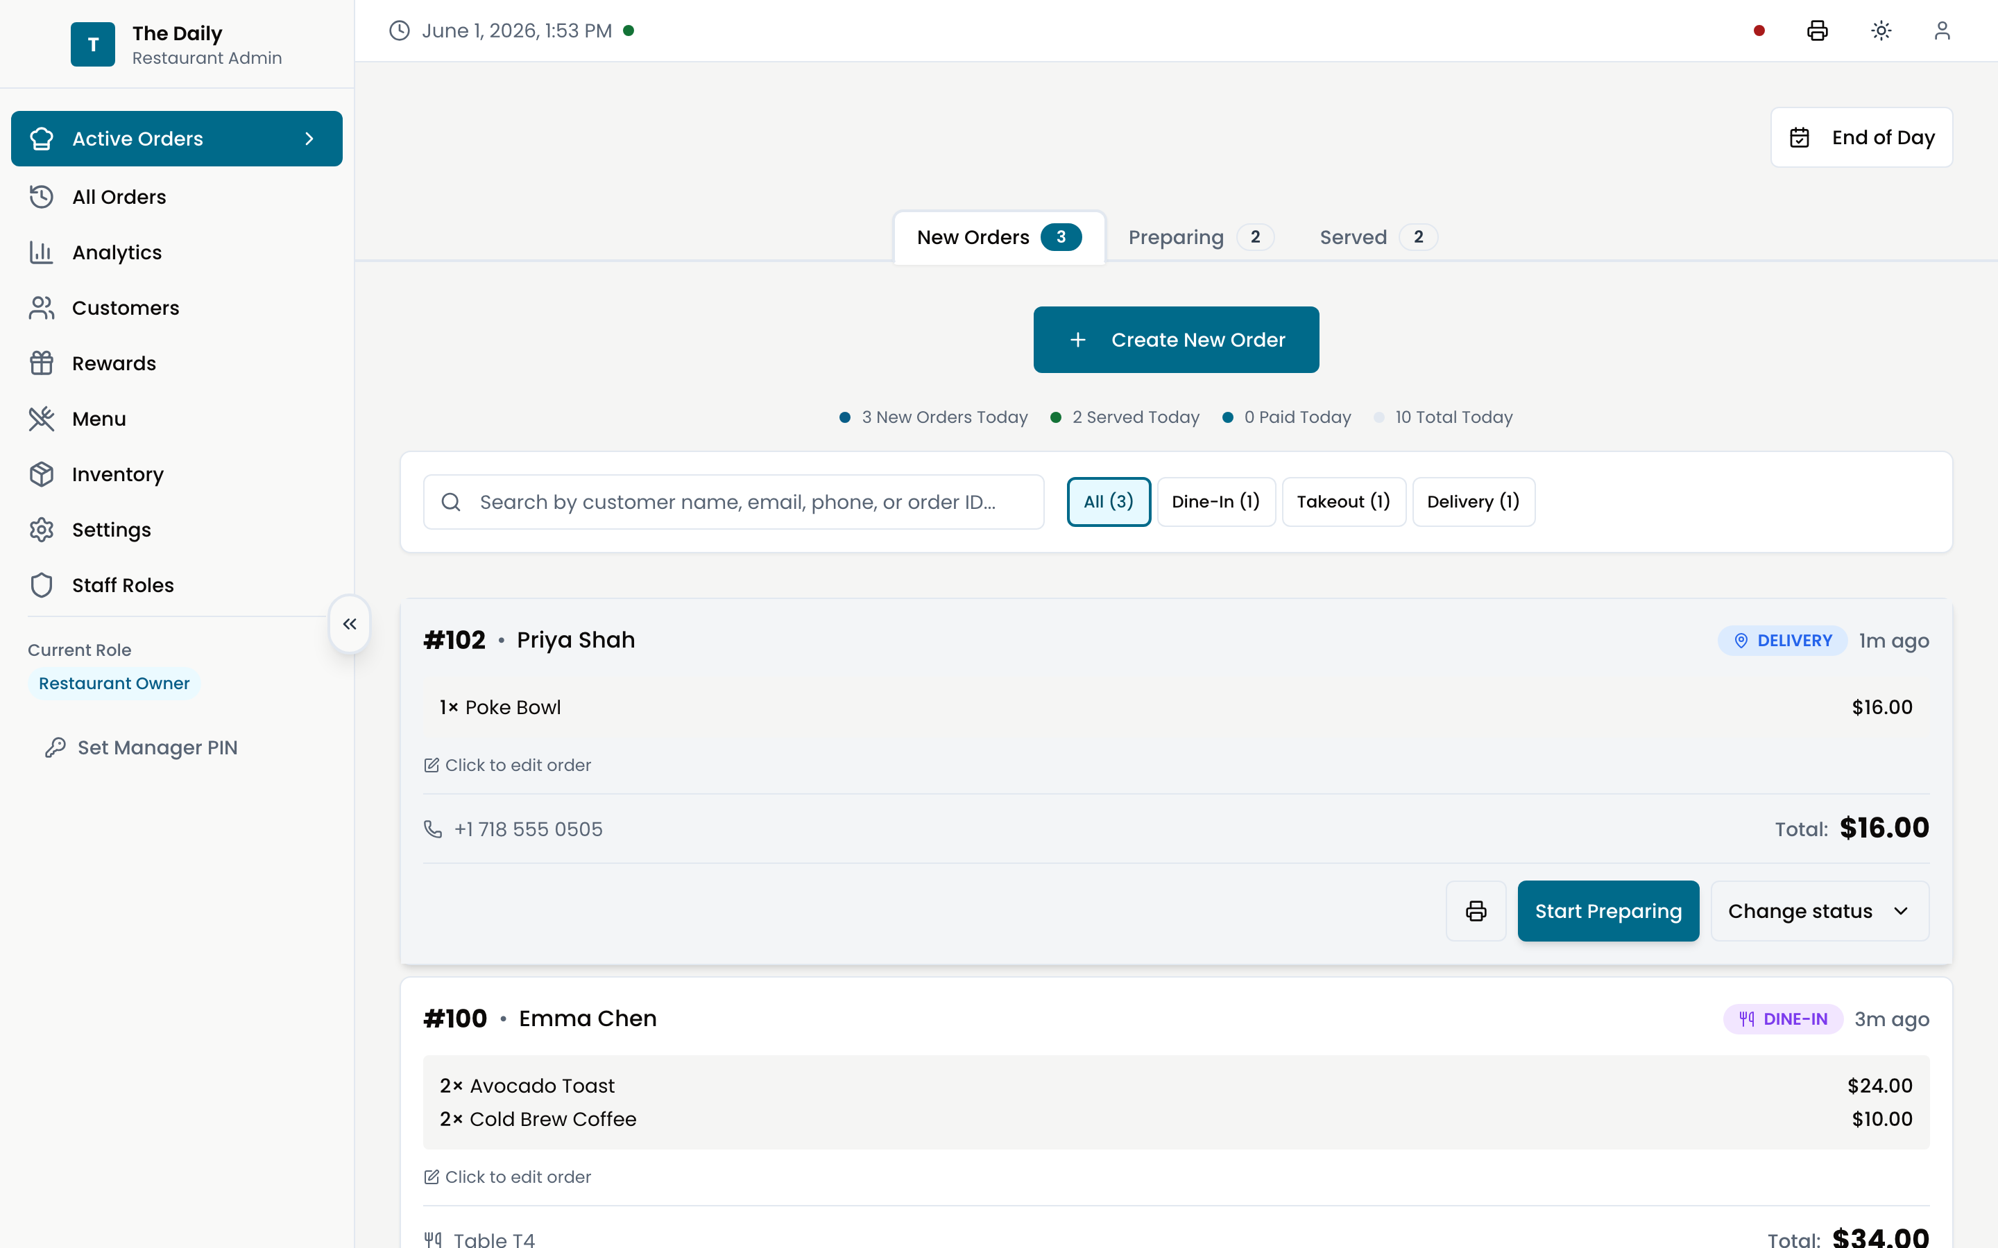
Task: Click the red notification dot in header
Action: pos(1759,31)
